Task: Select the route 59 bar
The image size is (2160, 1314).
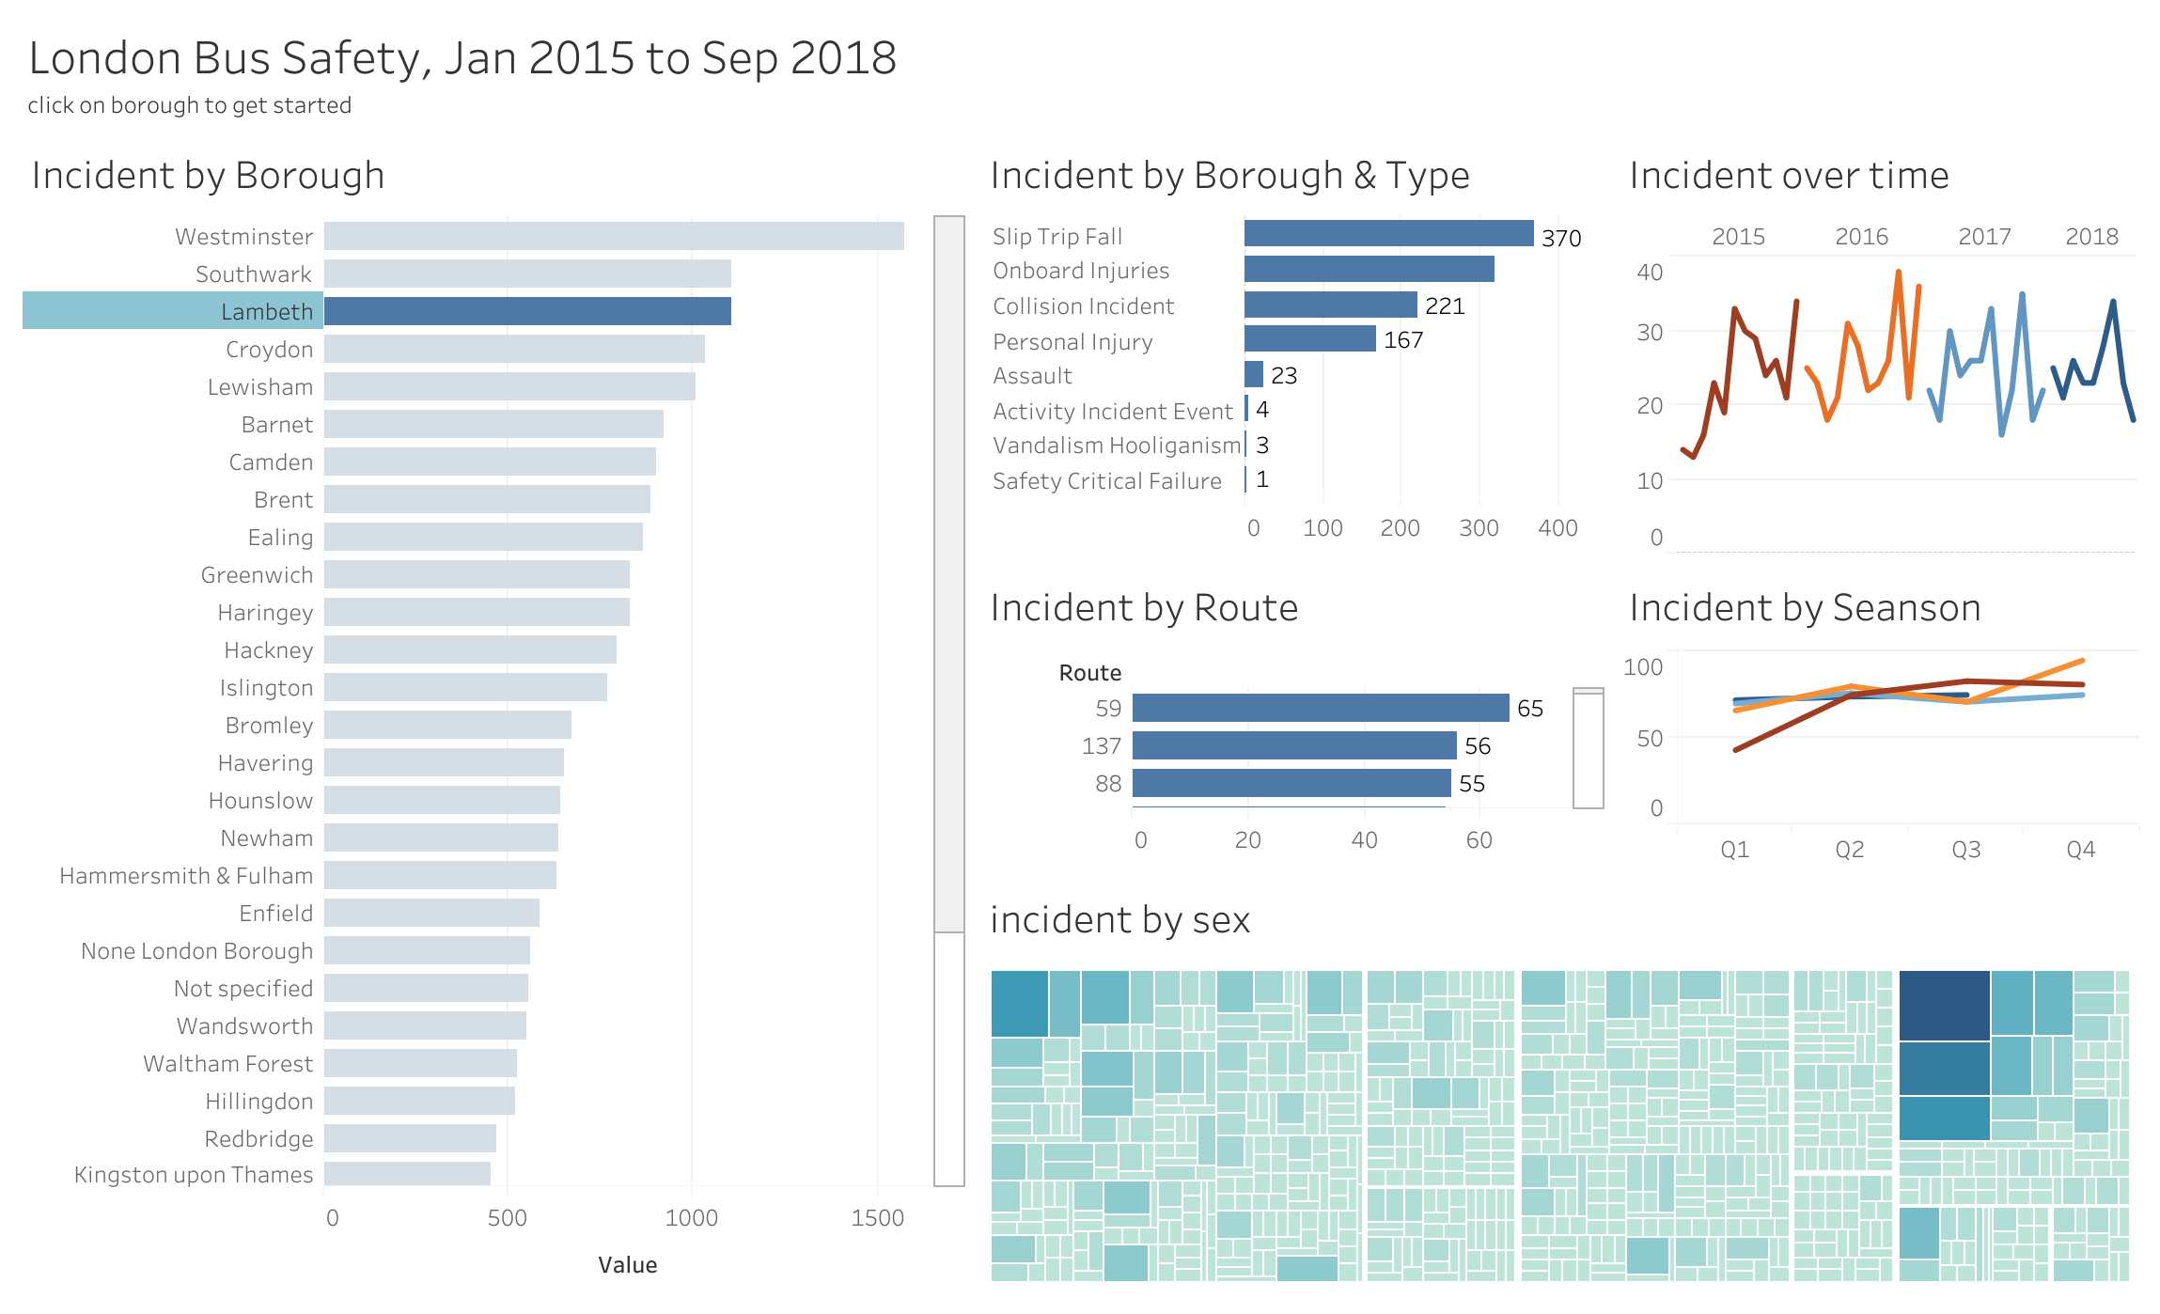Action: pyautogui.click(x=1321, y=708)
